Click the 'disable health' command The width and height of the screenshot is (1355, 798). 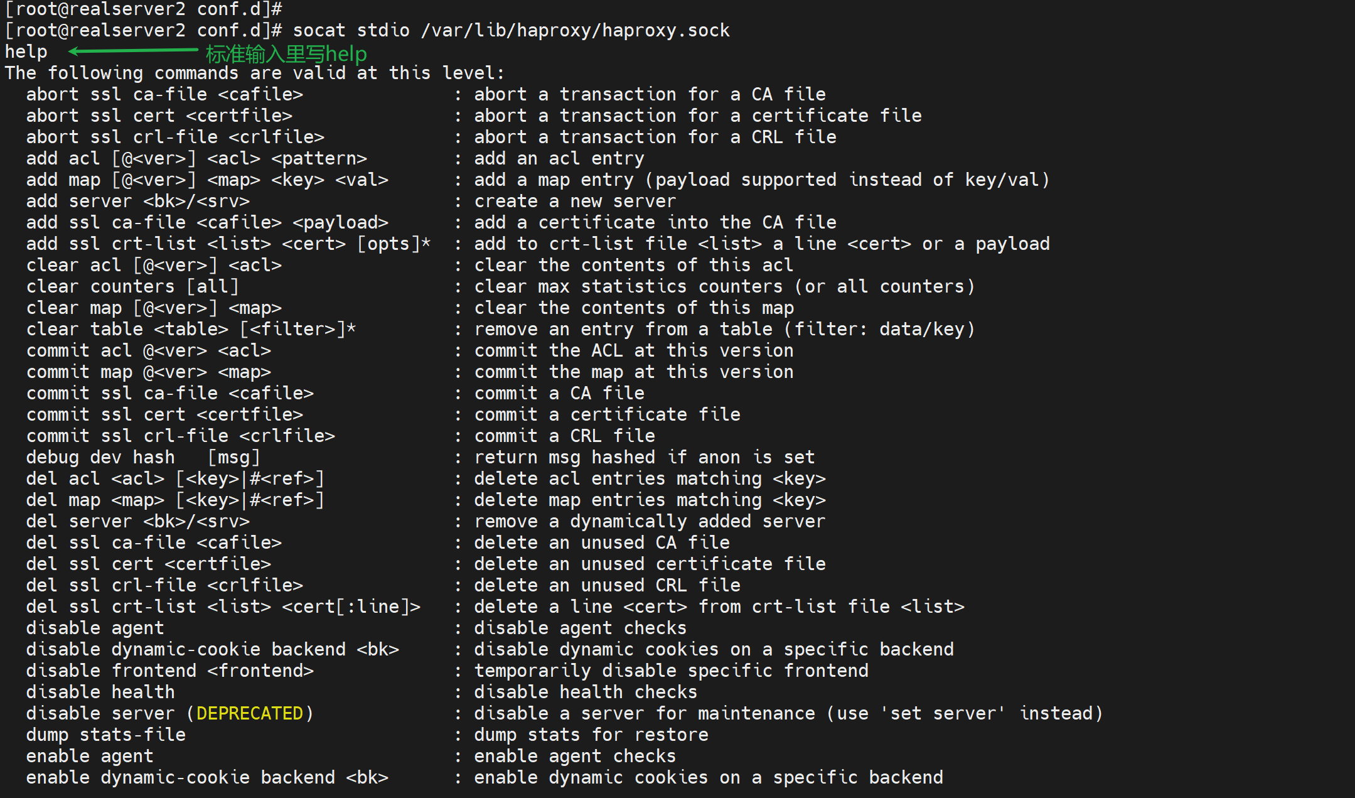point(100,692)
